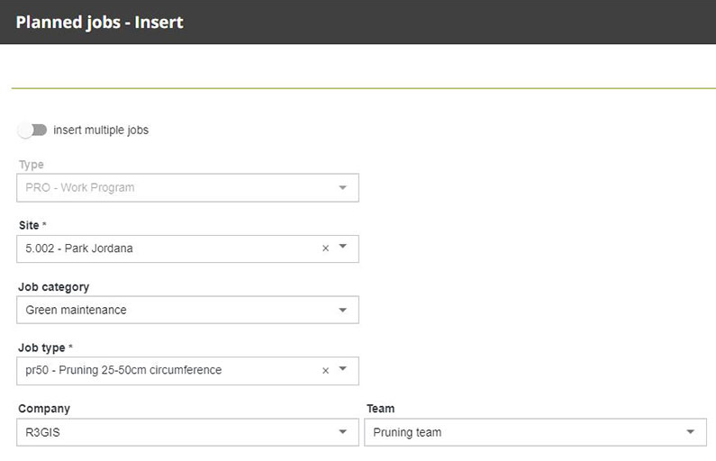Viewport: 716px width, 461px height.
Task: Clear the Job type selection with the x icon
Action: point(326,370)
